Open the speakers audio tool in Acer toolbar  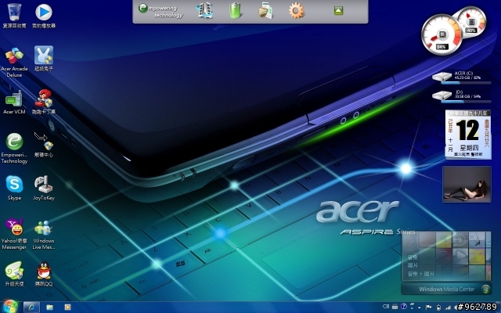pyautogui.click(x=204, y=10)
